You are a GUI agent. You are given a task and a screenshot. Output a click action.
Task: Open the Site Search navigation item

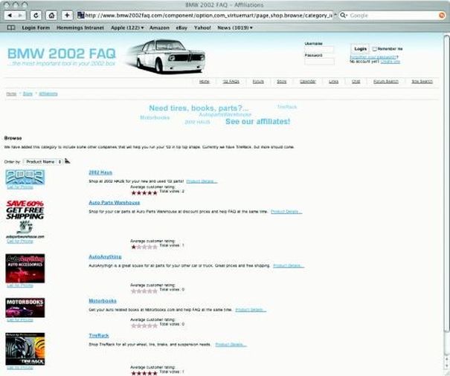[x=422, y=82]
